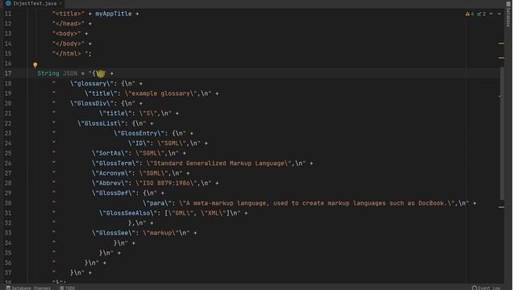Click the \"Acronym\" key on line 27
The width and height of the screenshot is (516, 290).
(112, 173)
